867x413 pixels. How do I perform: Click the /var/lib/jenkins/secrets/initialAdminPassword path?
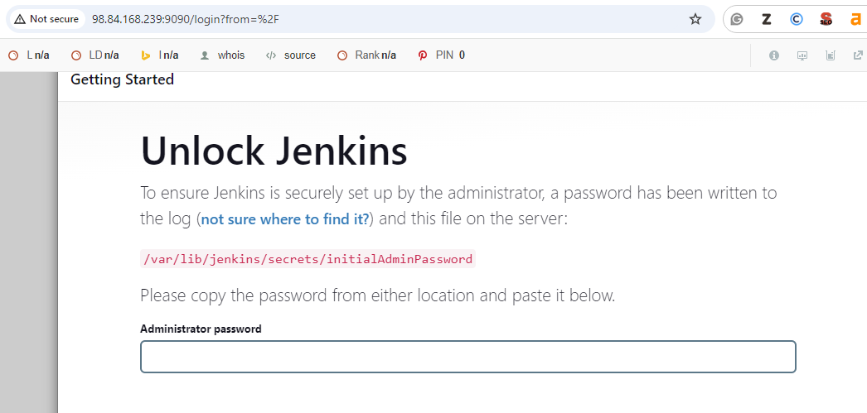(x=308, y=259)
